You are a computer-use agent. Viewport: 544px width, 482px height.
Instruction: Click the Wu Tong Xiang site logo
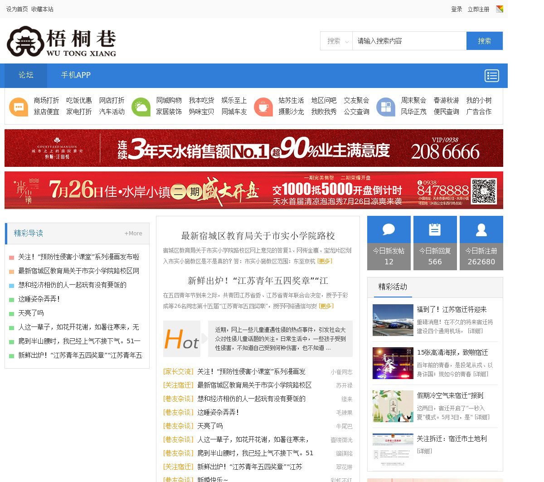(62, 41)
